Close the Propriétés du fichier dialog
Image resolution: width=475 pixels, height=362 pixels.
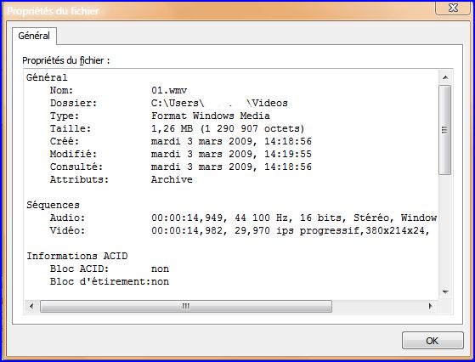(453, 8)
